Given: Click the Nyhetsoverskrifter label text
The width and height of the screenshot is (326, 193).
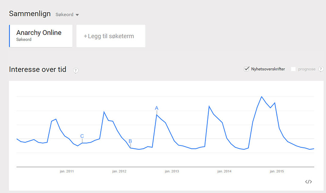Looking at the screenshot, I should 268,69.
